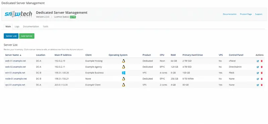Click the 4 cores CPU cell
Screen dimensions: 268x124
tap(163, 73)
